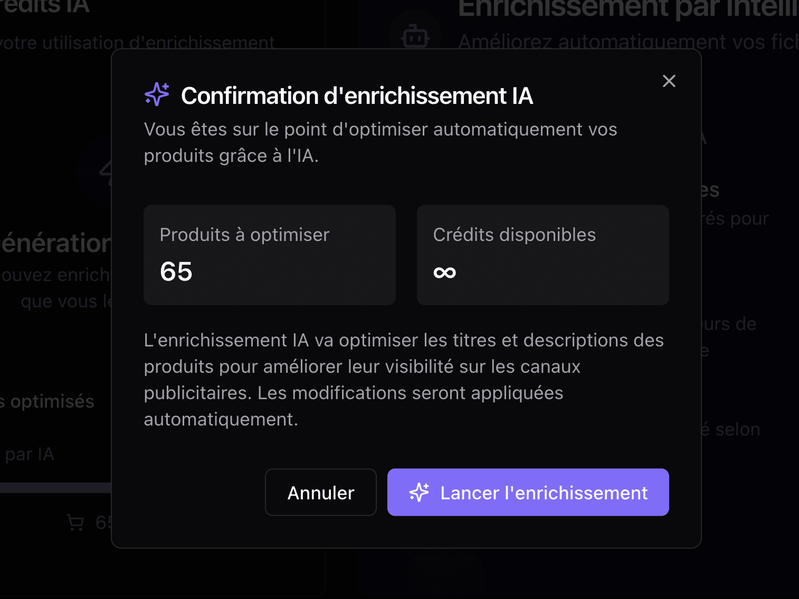This screenshot has height=599, width=799.
Task: Click the background heading Enrichissement par intelligence
Action: pyautogui.click(x=627, y=7)
